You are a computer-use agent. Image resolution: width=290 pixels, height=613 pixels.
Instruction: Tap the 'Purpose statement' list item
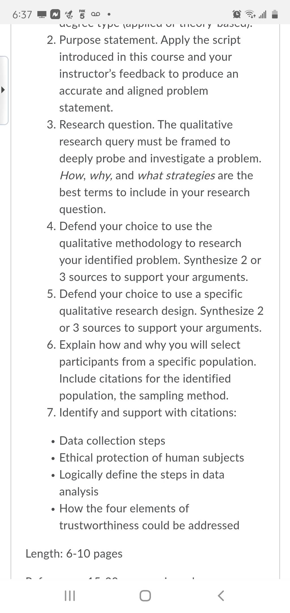point(144,74)
